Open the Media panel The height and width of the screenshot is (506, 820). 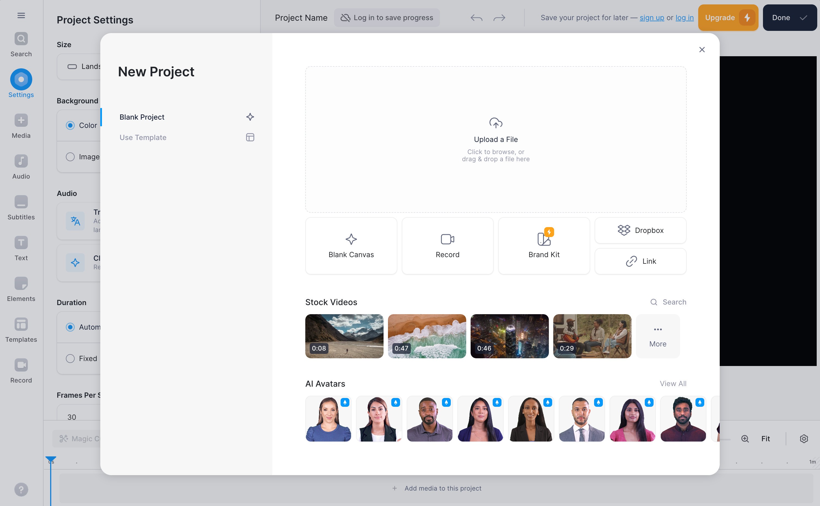(x=21, y=125)
